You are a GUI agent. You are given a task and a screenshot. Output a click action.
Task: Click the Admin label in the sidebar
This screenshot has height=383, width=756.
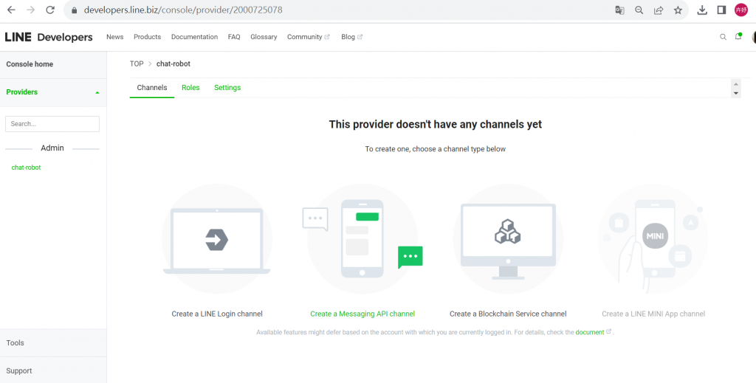52,148
